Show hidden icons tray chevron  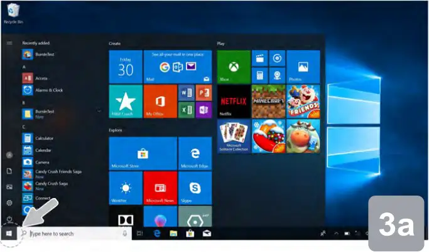[336, 233]
